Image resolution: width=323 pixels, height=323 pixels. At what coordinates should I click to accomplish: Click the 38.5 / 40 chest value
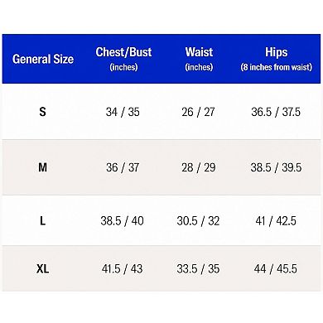pos(122,221)
